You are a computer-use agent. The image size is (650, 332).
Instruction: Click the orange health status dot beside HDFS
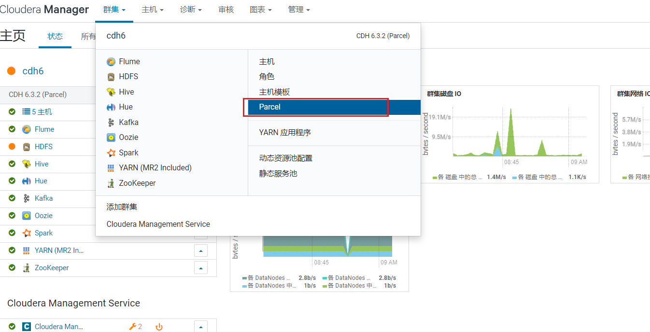12,147
